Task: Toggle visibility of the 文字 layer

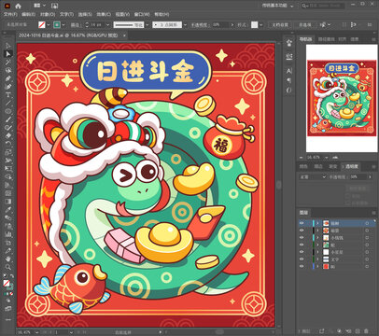Action: 302,259
